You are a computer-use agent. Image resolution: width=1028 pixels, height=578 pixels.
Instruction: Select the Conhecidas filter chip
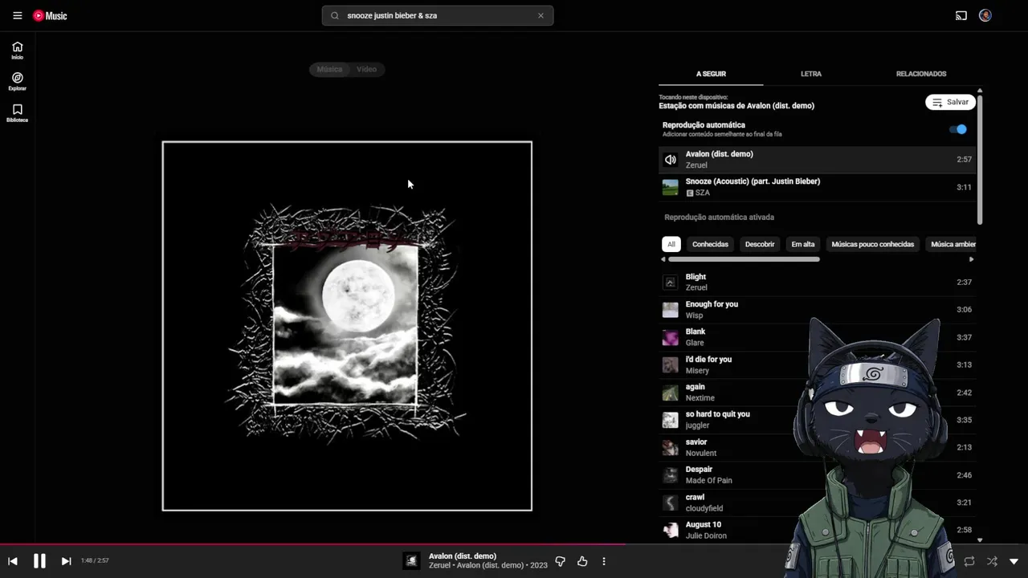point(710,244)
